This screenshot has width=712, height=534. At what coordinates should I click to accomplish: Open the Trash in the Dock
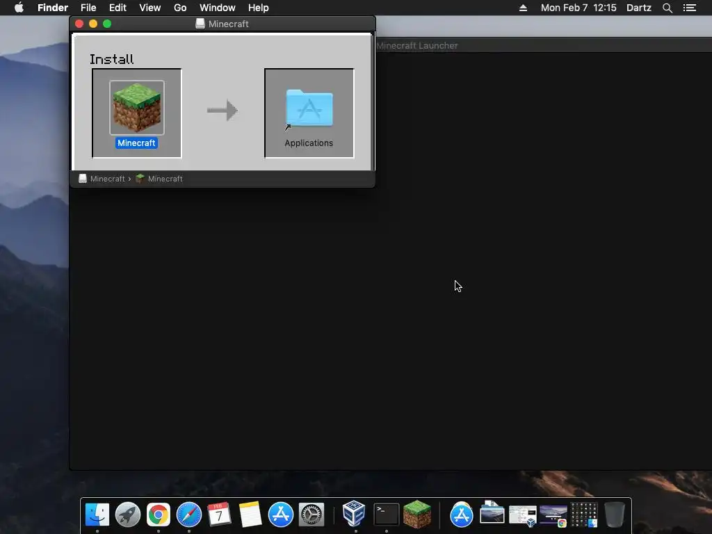point(615,515)
